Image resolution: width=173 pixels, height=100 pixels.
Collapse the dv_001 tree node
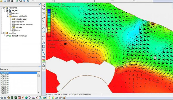coord(5,11)
